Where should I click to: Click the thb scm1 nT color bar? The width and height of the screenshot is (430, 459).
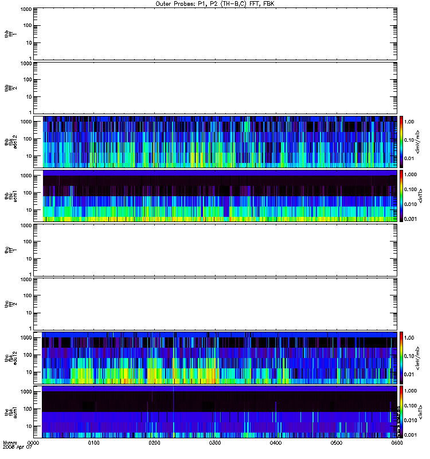tap(401, 196)
